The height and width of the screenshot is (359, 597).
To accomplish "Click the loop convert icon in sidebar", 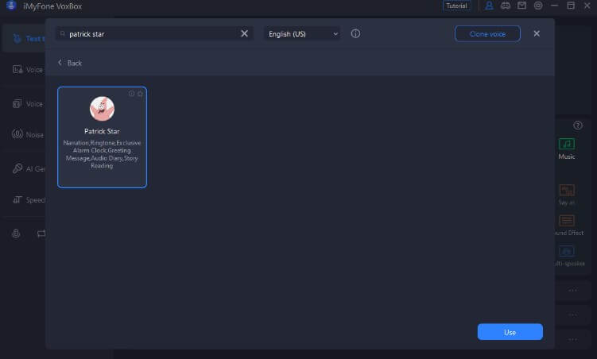I will 41,234.
